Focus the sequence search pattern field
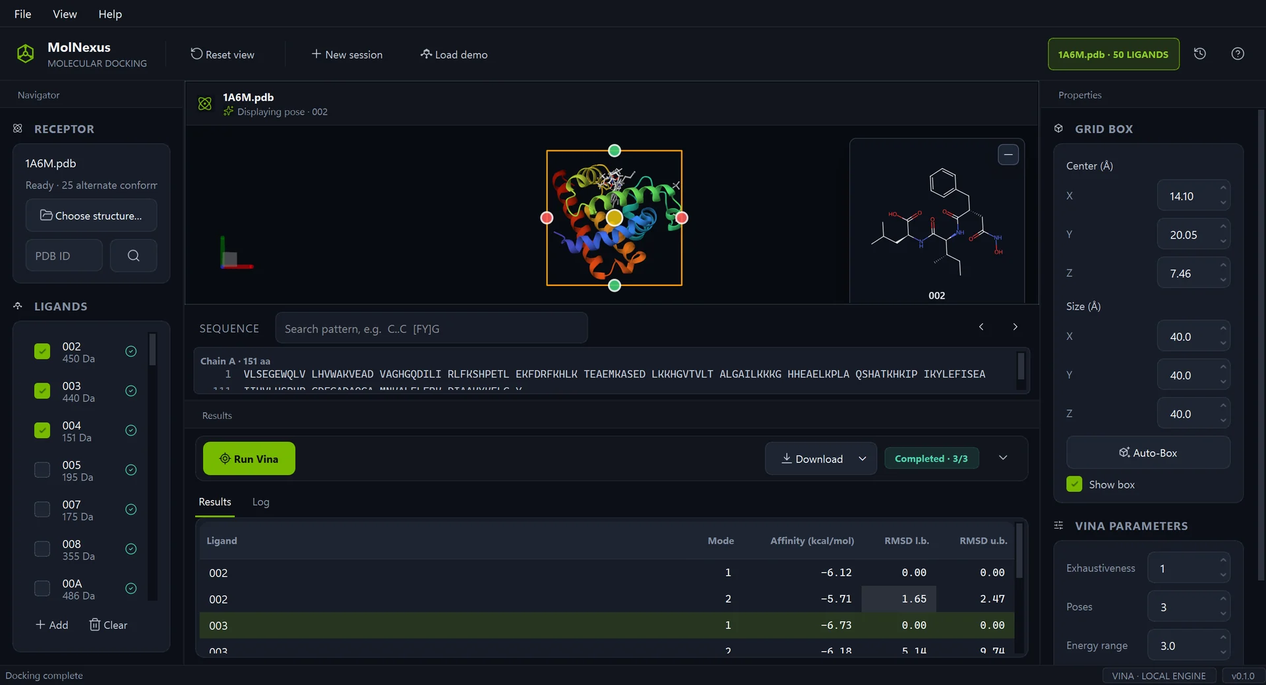Screen dimensions: 1266x685 pos(431,328)
